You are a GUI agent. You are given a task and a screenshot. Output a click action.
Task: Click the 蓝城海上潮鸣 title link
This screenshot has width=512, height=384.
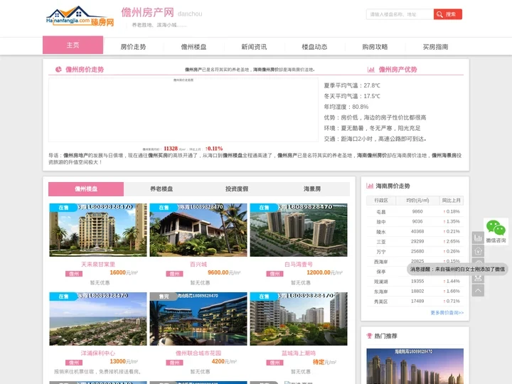(x=299, y=353)
